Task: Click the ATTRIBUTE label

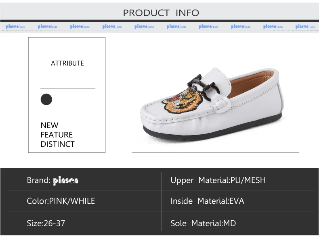Action: coord(67,63)
